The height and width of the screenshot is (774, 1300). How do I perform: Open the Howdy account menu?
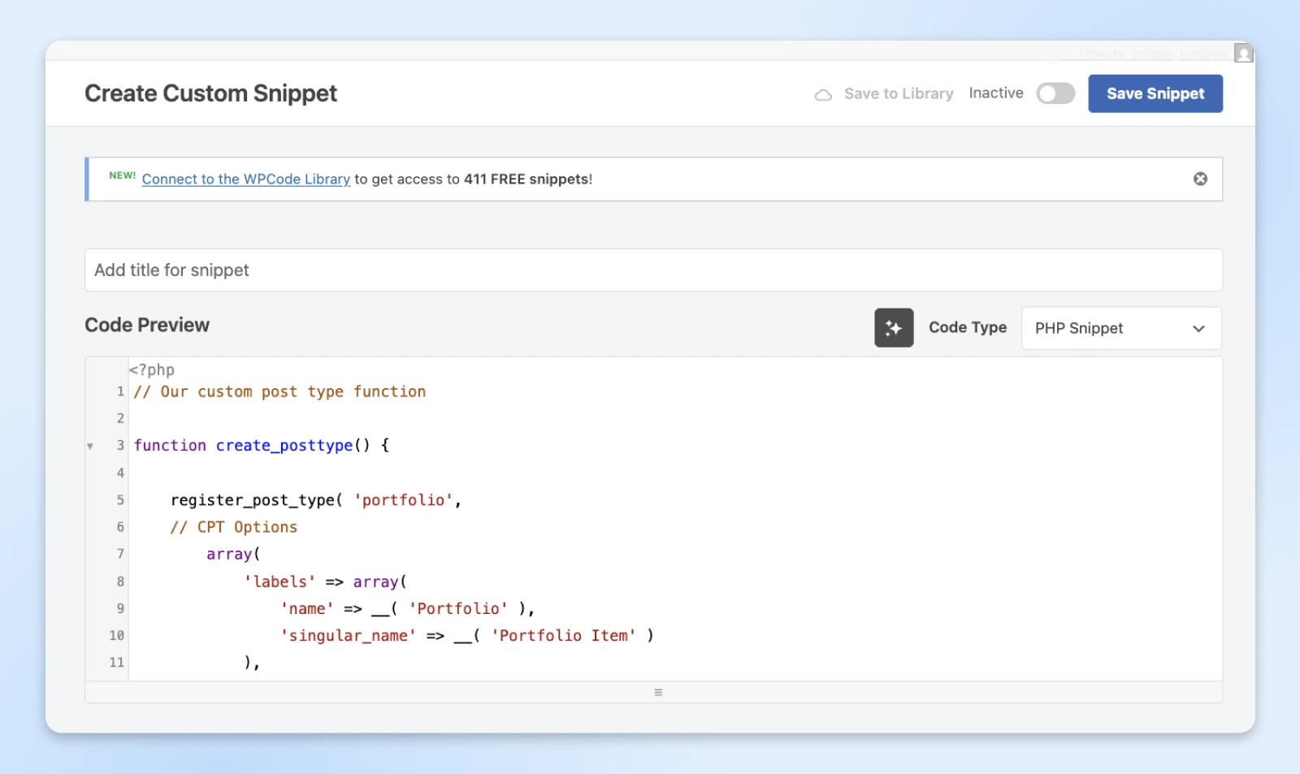[1152, 54]
